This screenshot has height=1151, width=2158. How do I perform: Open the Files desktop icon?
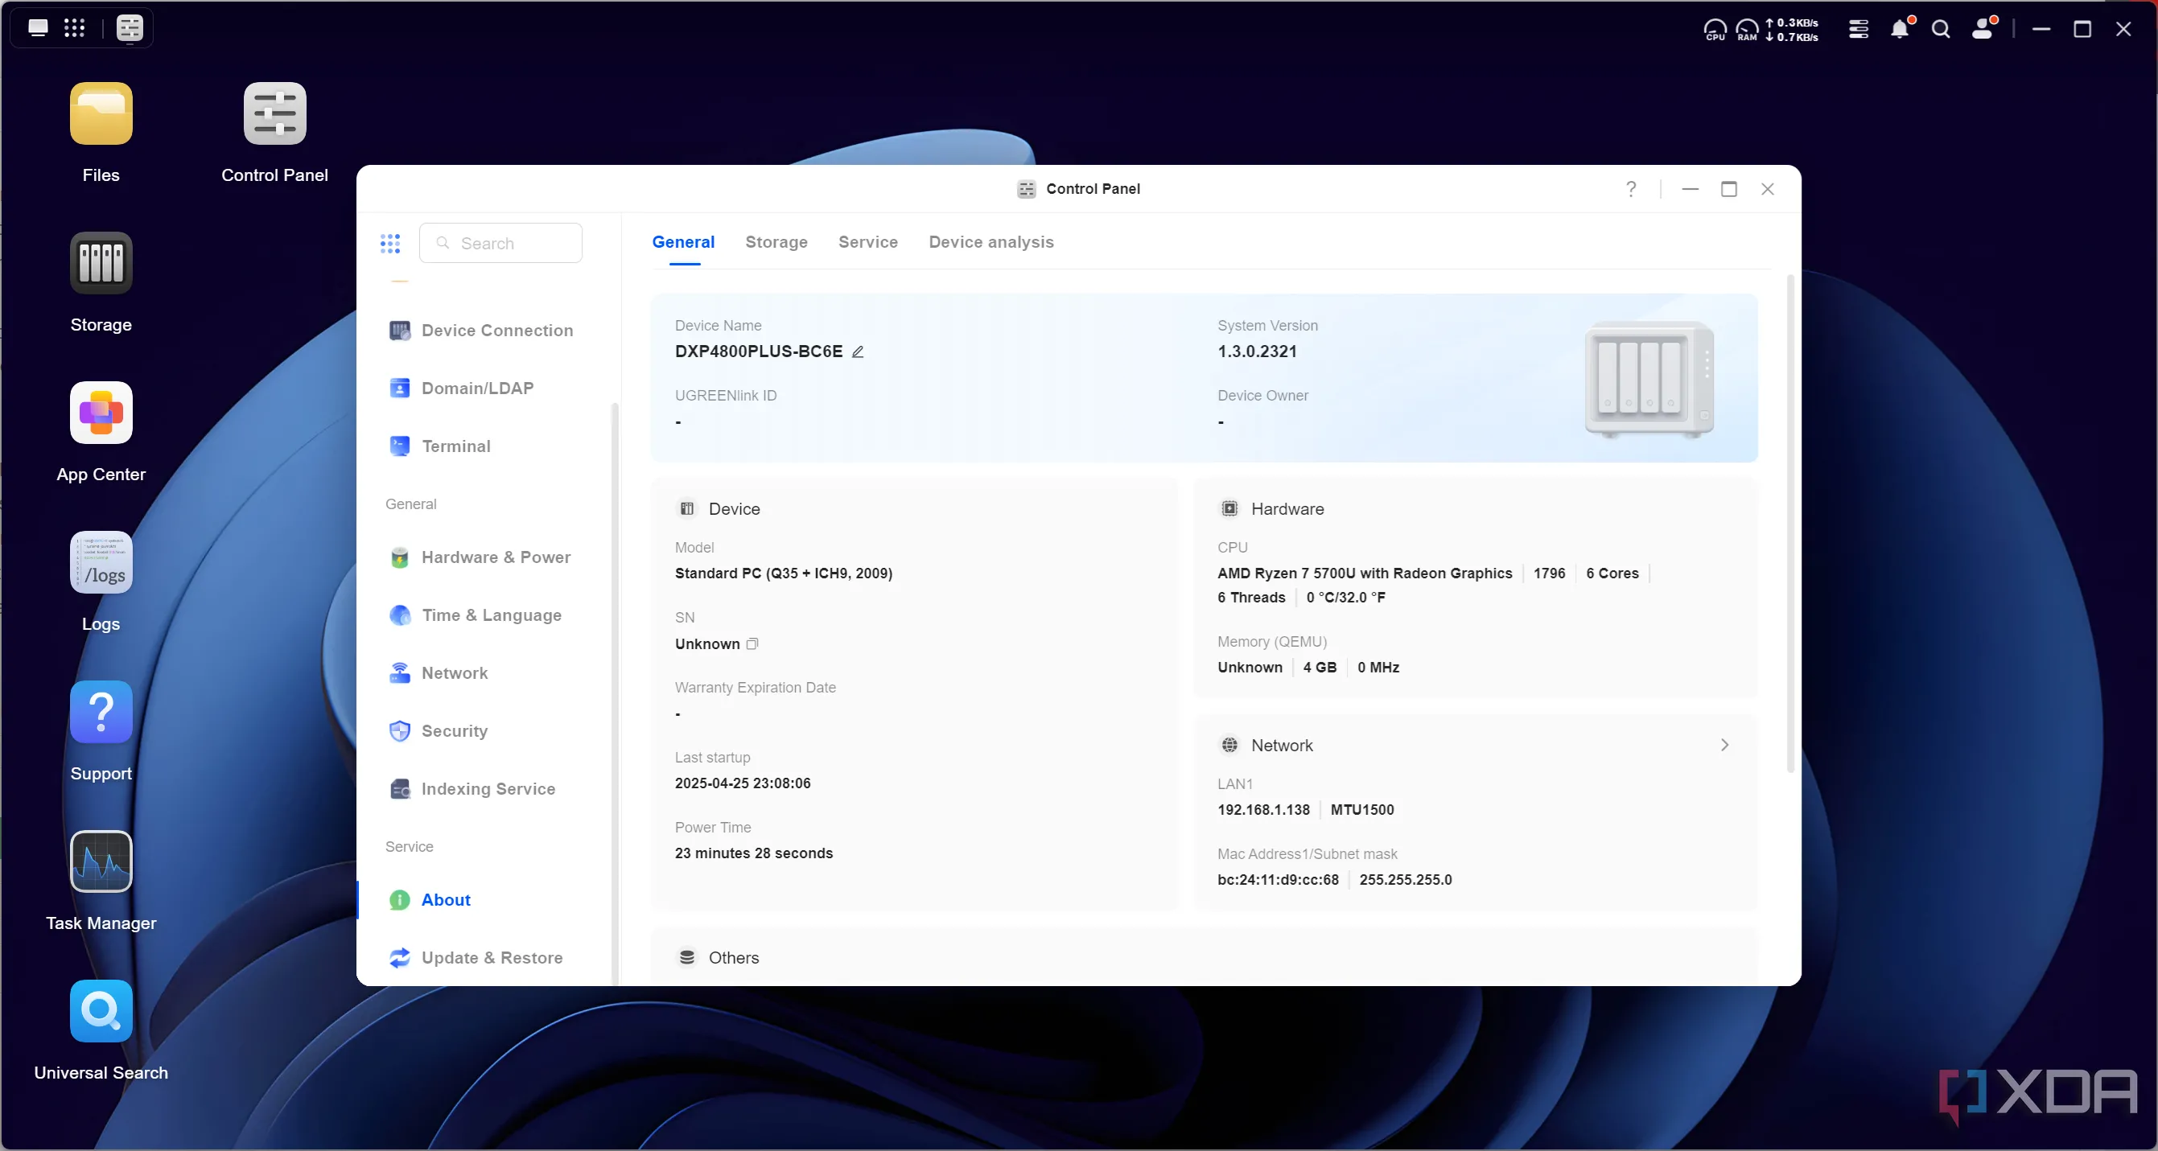(x=101, y=113)
